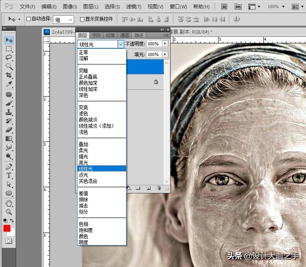Open the 线性光 blend mode dropdown

[121, 44]
